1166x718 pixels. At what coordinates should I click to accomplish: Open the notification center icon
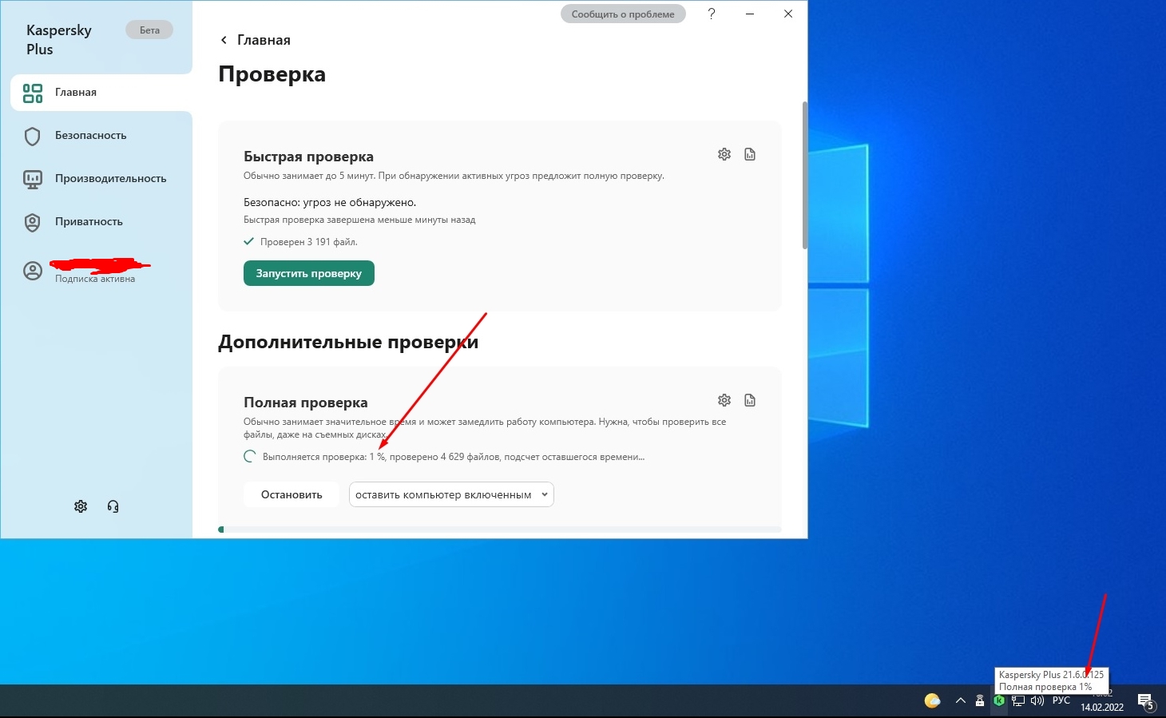click(1146, 701)
